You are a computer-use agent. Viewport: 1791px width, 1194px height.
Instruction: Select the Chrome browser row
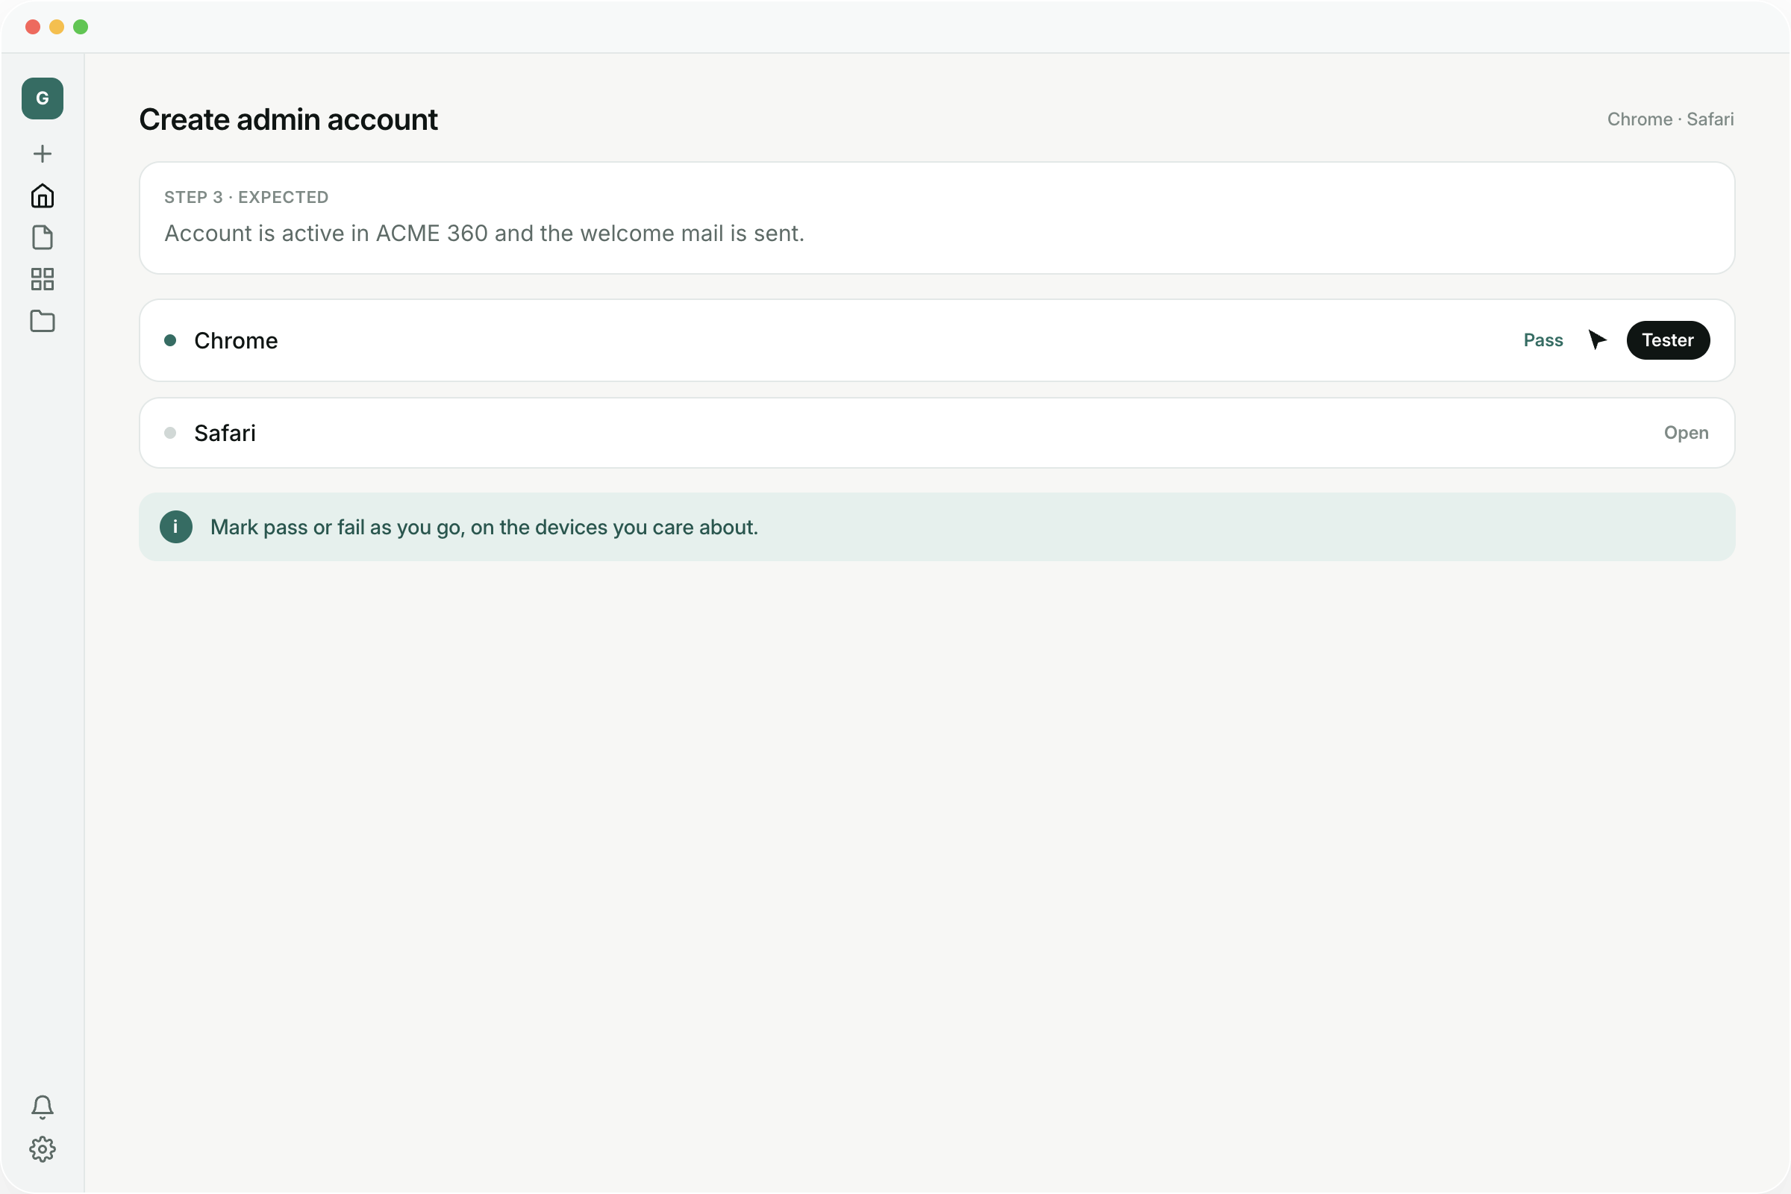click(937, 340)
